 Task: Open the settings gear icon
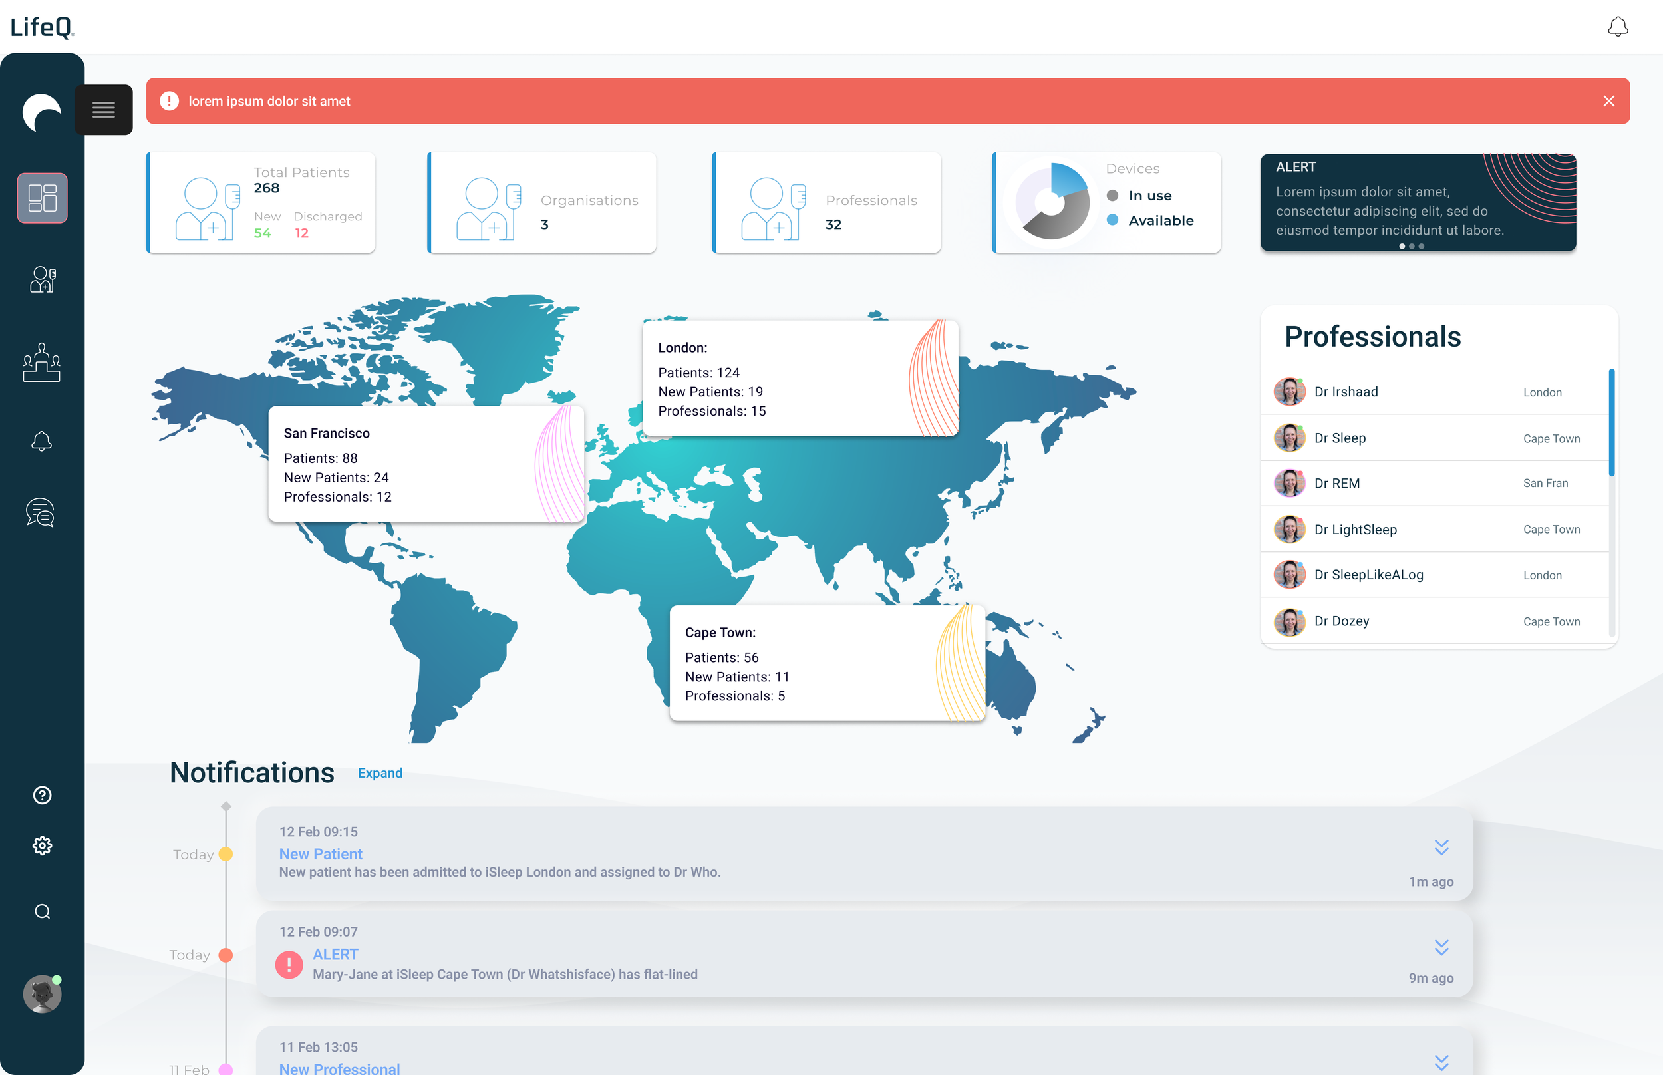pos(42,845)
